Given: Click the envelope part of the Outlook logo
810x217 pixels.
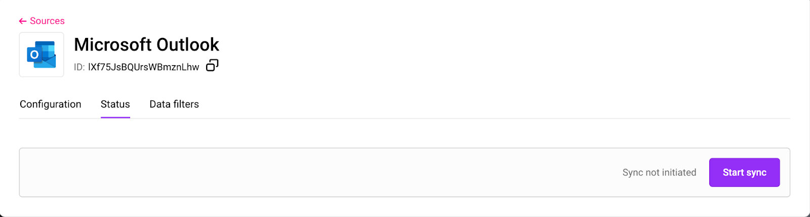Looking at the screenshot, I should pos(49,62).
